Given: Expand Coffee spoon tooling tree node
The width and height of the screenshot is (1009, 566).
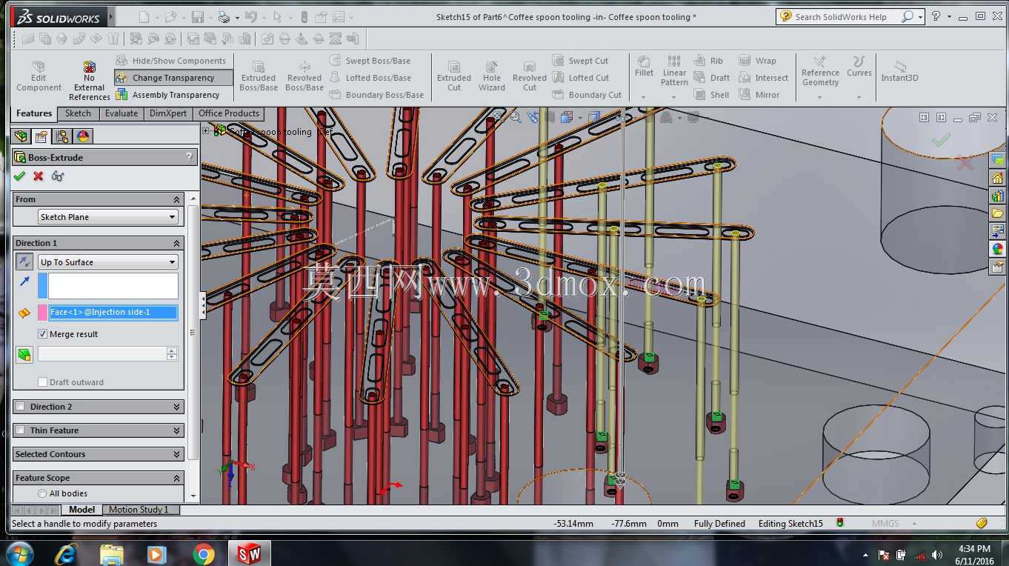Looking at the screenshot, I should tap(206, 130).
